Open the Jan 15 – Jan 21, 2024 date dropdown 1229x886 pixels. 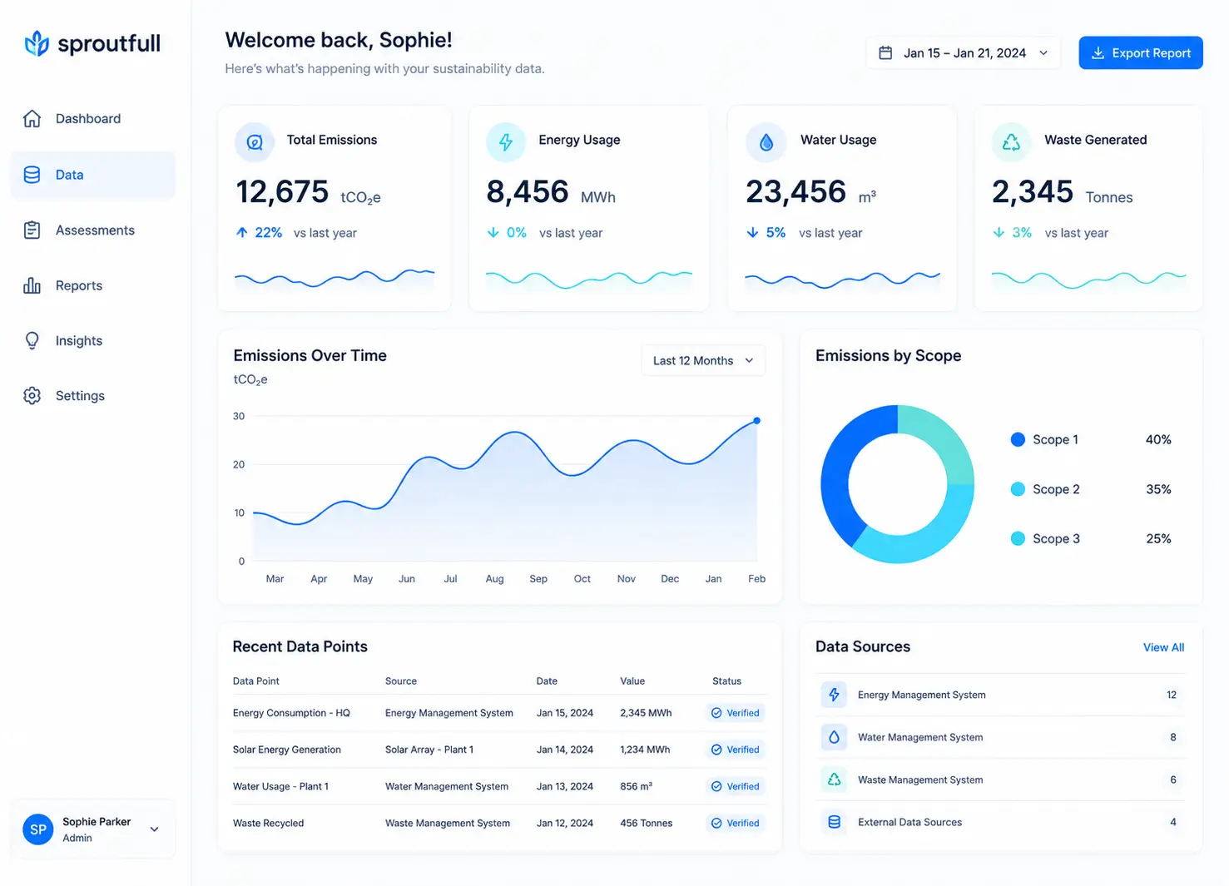pyautogui.click(x=963, y=53)
